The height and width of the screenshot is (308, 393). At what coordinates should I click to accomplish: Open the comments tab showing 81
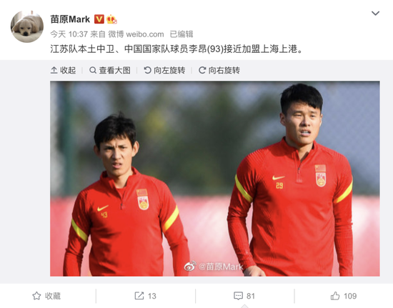click(x=244, y=296)
